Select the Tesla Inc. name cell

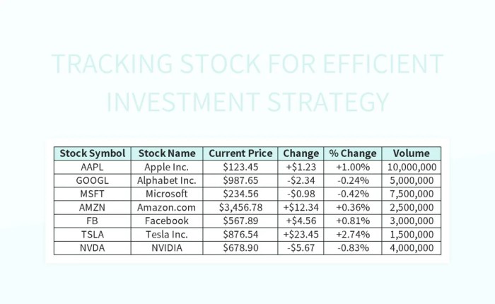(167, 234)
